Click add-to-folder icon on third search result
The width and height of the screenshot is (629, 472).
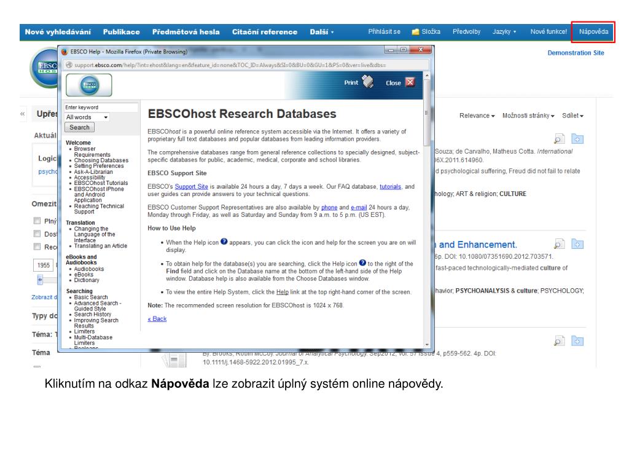click(x=577, y=341)
